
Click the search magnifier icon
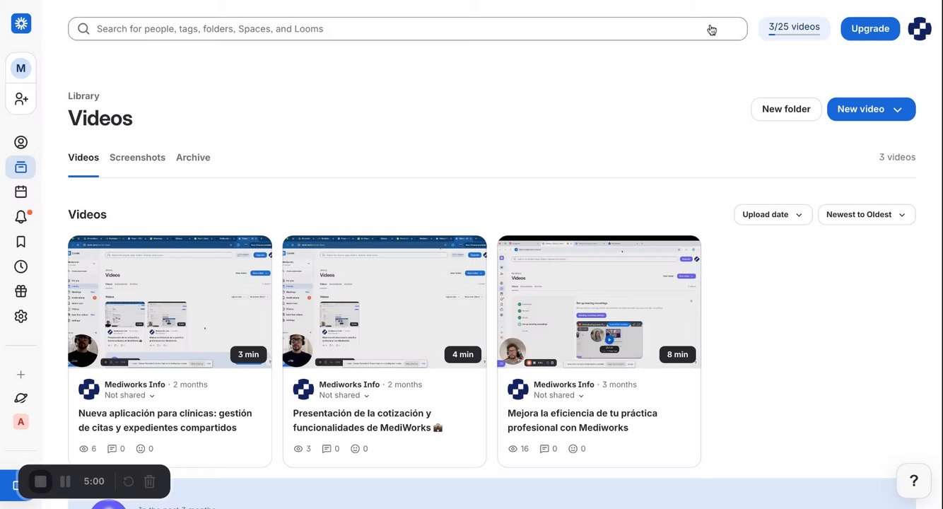coord(83,29)
